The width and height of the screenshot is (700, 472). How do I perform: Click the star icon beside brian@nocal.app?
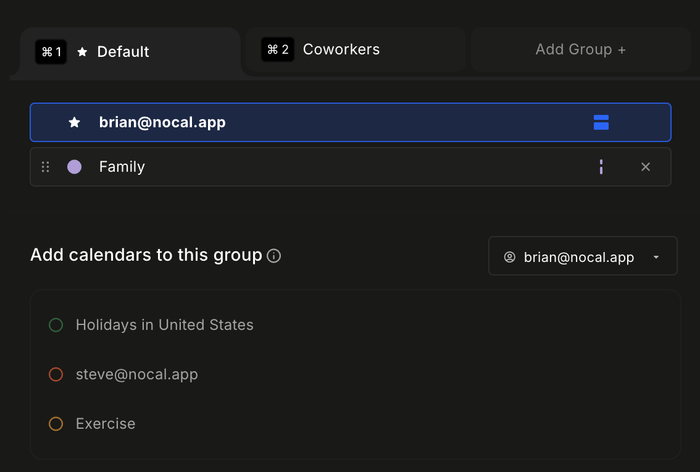coord(74,122)
